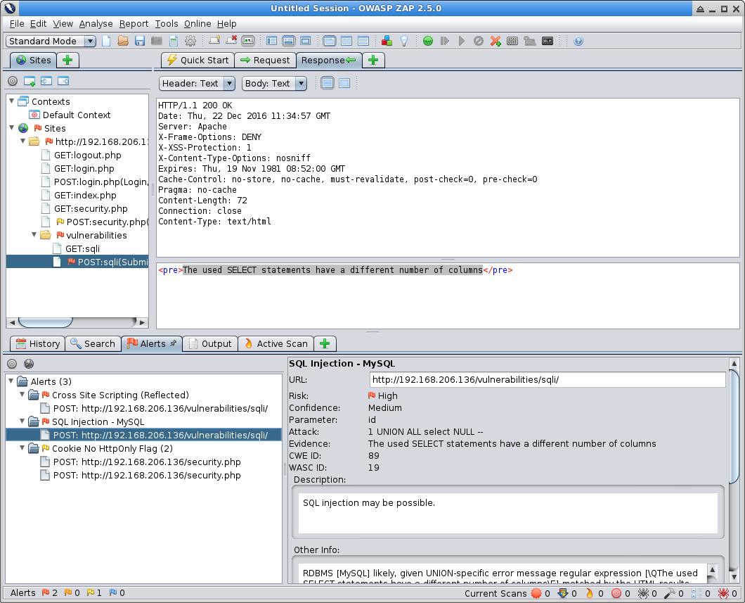Click the show tab names lamp icon

214,41
